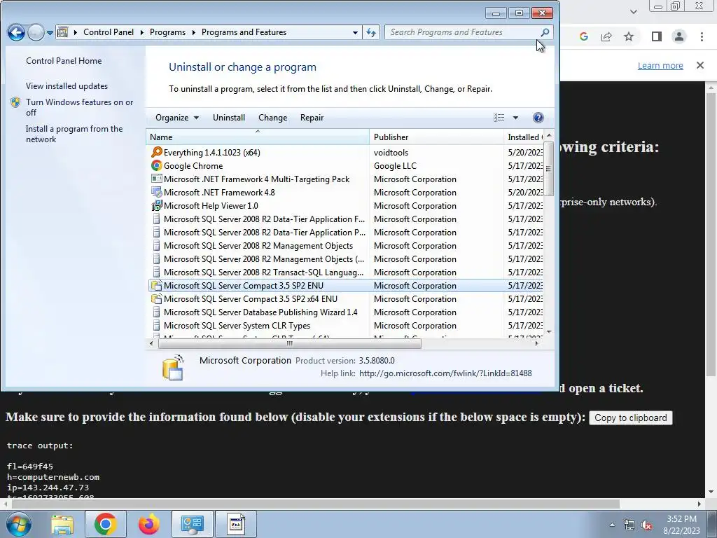Select SQL Server Compact 3.5 SP2 x64 ENU icon
Viewport: 717px width, 538px height.
tap(156, 298)
